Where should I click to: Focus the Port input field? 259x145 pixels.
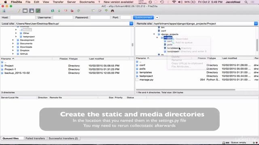click(125, 17)
